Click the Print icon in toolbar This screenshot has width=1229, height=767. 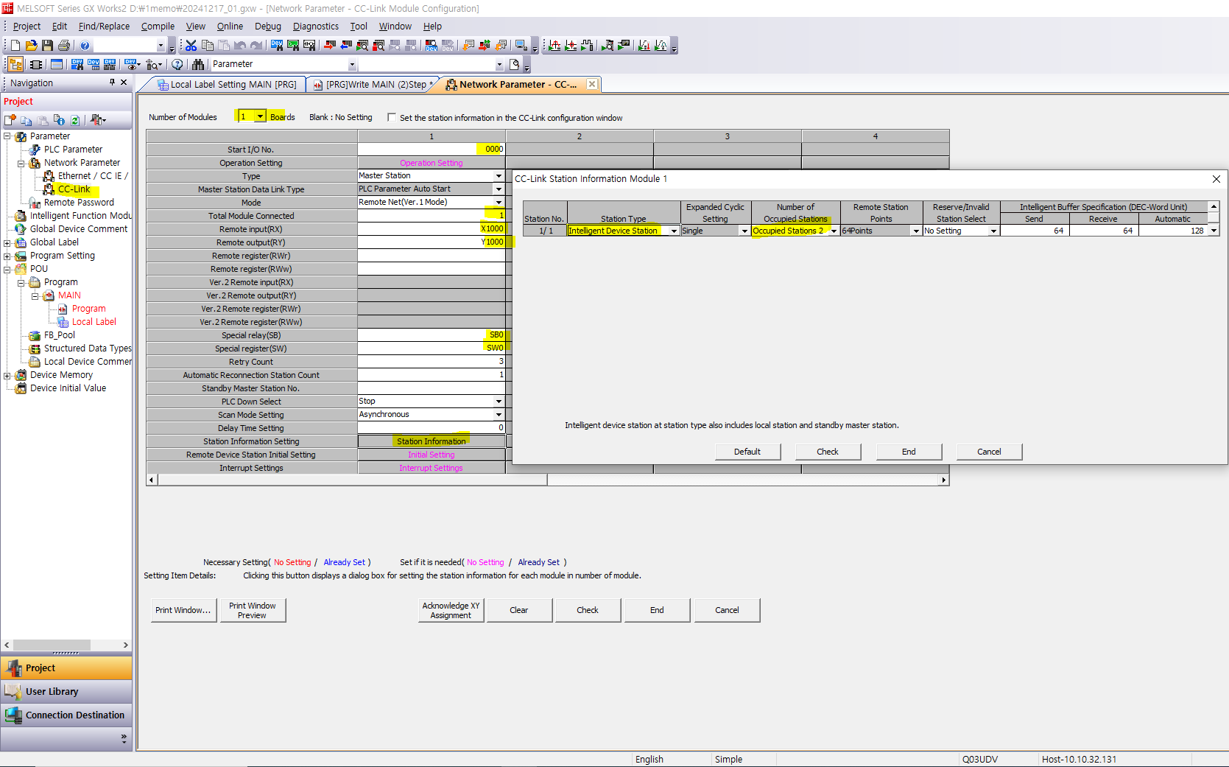click(x=64, y=46)
